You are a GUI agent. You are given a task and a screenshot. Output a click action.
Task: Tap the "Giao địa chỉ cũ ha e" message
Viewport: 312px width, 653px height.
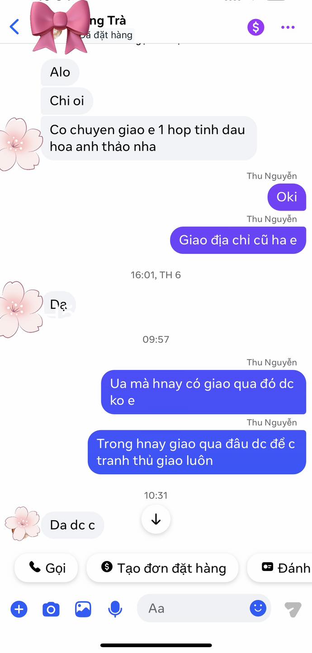(238, 240)
